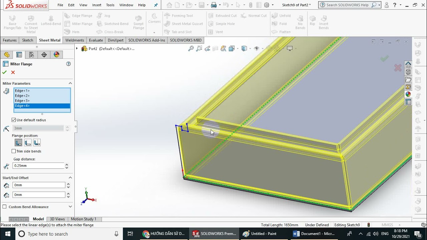Open the Design Library task pane tab

(408, 72)
